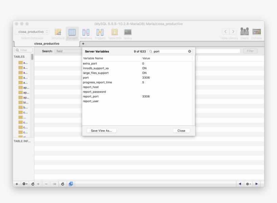This screenshot has height=203, width=277.
Task: Close the Server Variables dialog
Action: (181, 131)
